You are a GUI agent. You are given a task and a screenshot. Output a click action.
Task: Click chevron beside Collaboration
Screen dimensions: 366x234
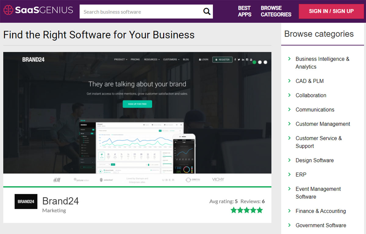click(289, 95)
